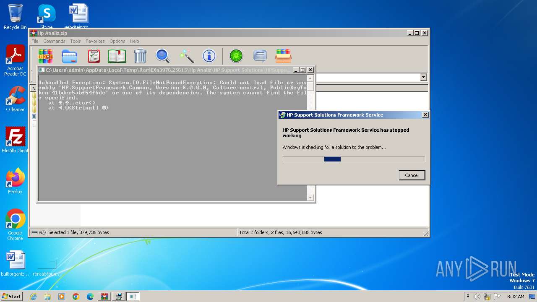The height and width of the screenshot is (302, 537).
Task: Select the Firefox desktop shortcut
Action: (x=15, y=181)
